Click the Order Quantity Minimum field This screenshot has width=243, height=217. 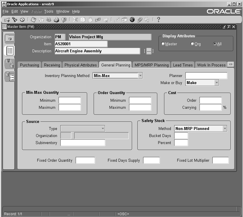tap(140, 101)
